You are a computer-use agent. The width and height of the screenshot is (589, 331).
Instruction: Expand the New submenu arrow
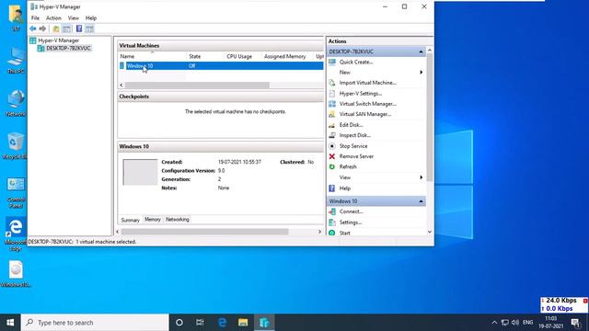pos(422,72)
